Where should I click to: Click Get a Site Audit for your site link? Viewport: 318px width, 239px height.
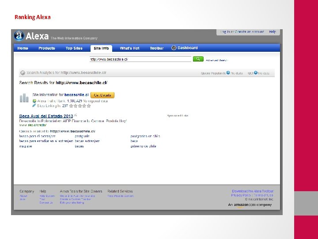[77, 196]
